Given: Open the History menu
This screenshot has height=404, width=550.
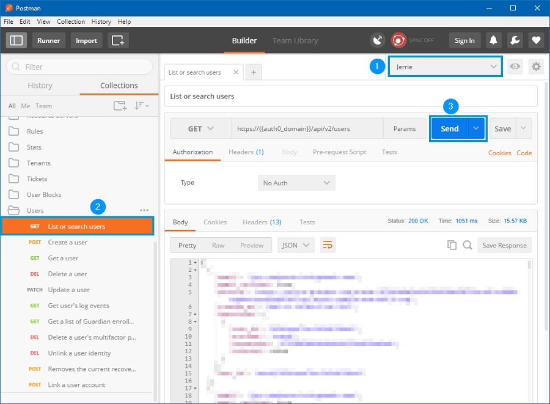Looking at the screenshot, I should (x=101, y=21).
